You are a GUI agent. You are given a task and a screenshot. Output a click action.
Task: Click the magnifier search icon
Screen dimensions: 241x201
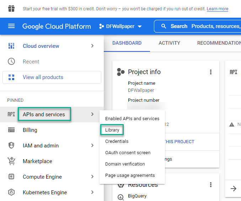coord(164,26)
